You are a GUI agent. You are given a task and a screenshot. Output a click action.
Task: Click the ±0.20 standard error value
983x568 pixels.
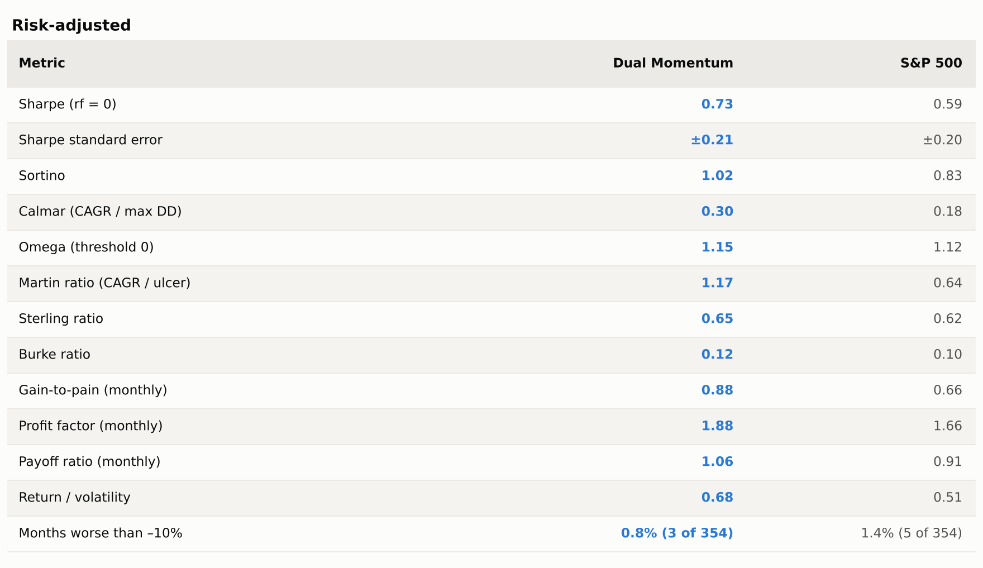pos(942,140)
